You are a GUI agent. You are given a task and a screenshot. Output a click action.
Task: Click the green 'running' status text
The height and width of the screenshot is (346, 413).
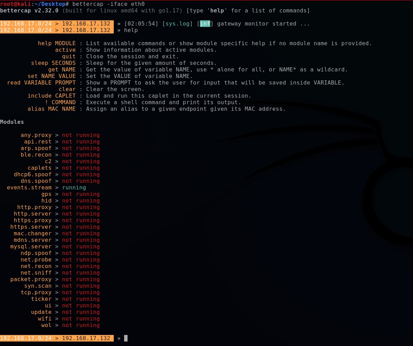pos(74,188)
